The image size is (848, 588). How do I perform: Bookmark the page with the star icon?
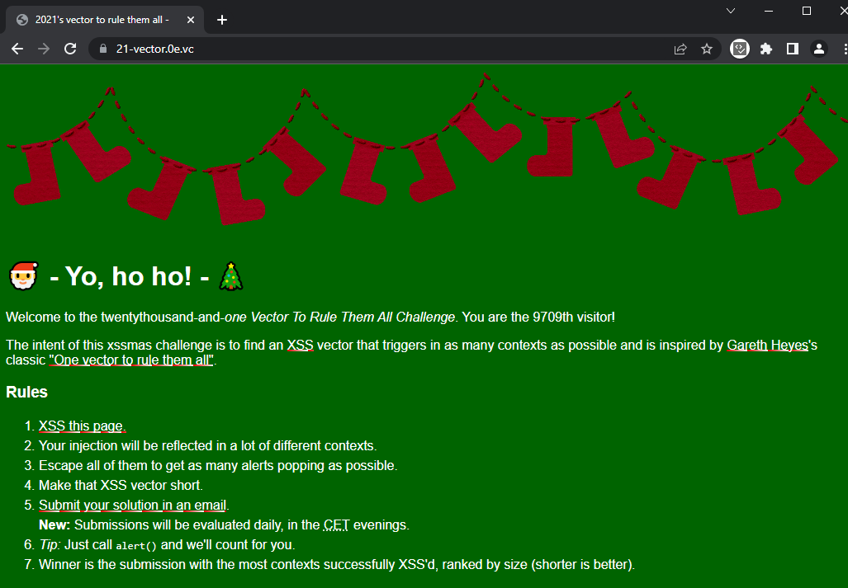[707, 49]
